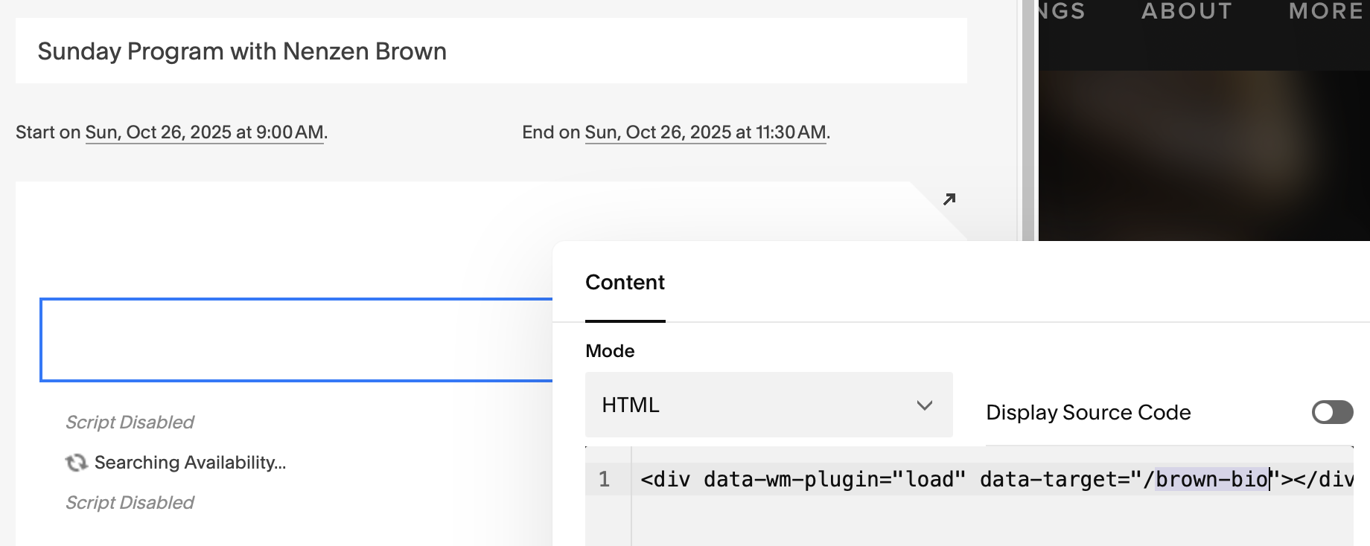Click the first Script Disabled placeholder
The height and width of the screenshot is (546, 1370).
pyautogui.click(x=130, y=423)
